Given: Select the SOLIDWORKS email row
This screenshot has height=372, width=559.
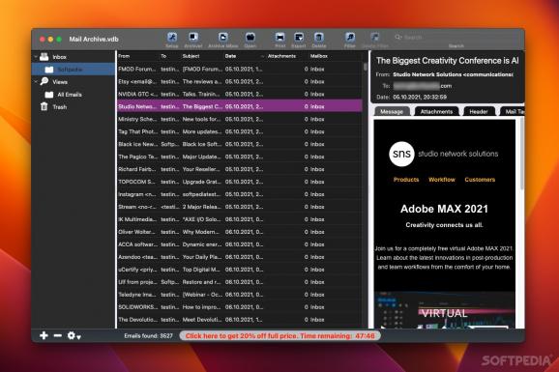Looking at the screenshot, I should point(240,307).
